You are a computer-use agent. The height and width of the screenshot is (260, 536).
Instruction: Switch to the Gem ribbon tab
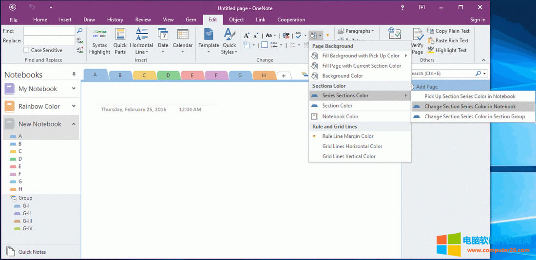point(191,20)
